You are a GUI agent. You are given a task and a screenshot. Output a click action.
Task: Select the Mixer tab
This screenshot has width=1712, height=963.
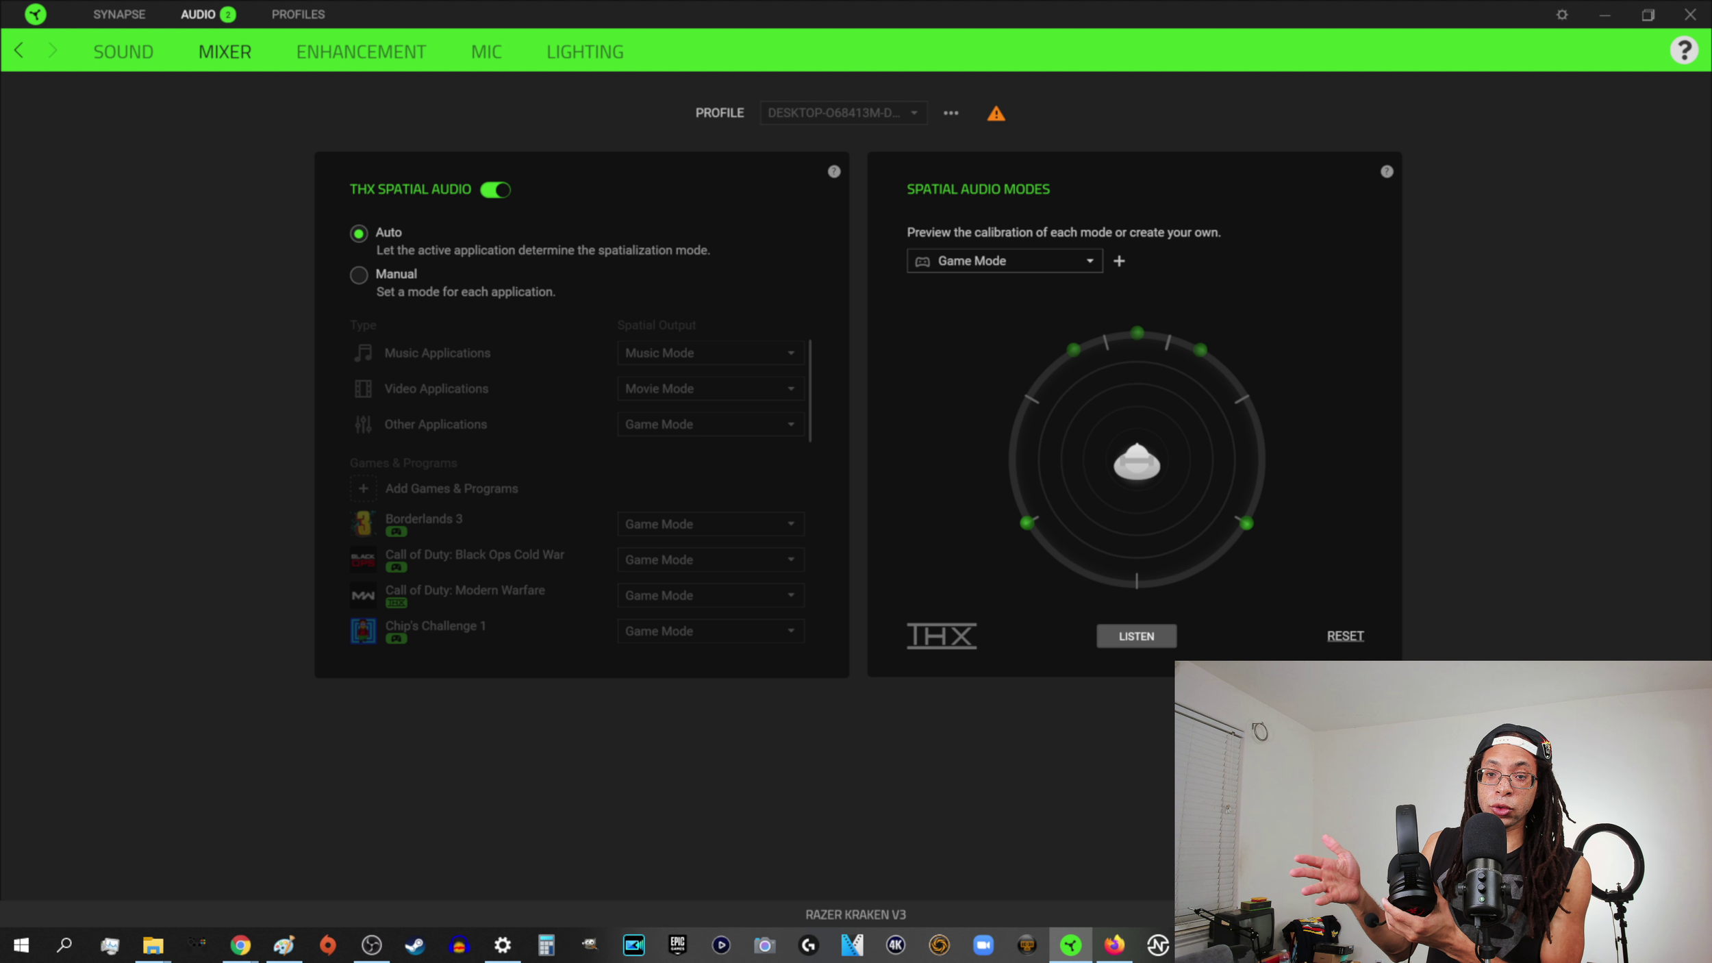tap(225, 51)
